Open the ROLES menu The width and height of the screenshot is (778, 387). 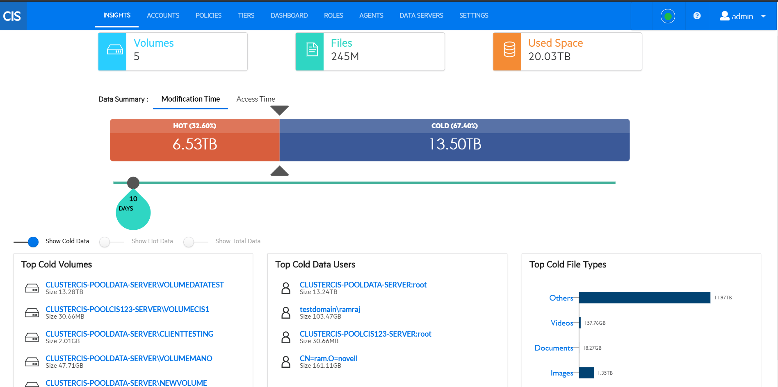tap(333, 16)
